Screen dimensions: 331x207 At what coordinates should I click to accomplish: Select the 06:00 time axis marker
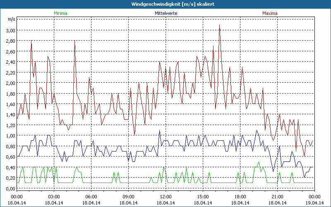91,197
